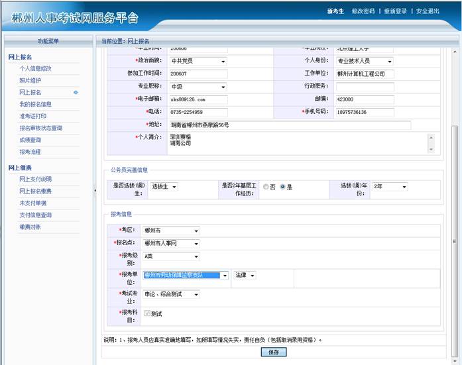The image size is (462, 365).
Task: Open the 政治面貌 dropdown
Action: pyautogui.click(x=223, y=62)
